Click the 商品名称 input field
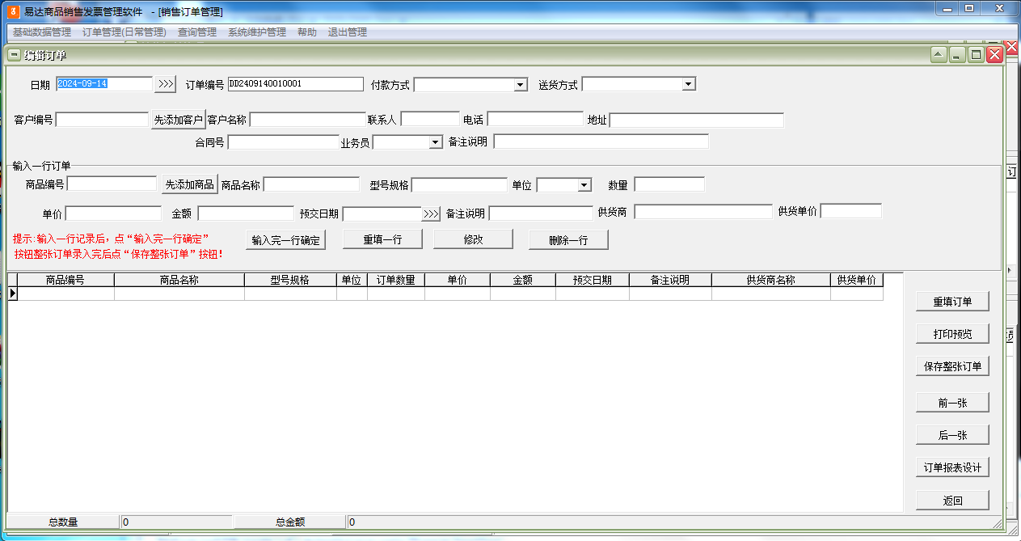1021x541 pixels. pos(311,184)
